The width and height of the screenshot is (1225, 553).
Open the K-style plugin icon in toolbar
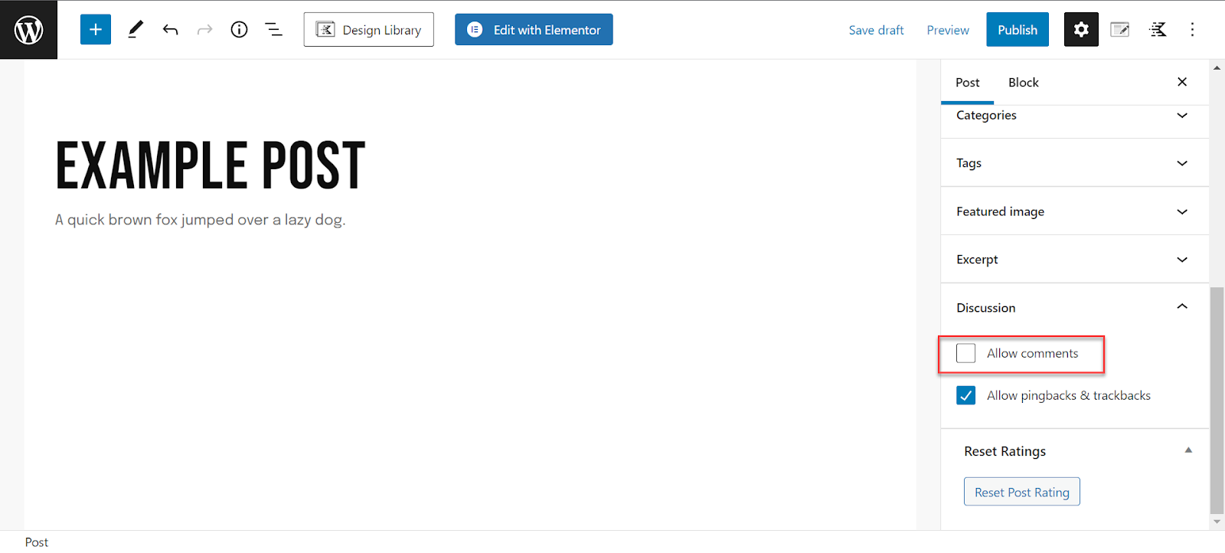1158,30
